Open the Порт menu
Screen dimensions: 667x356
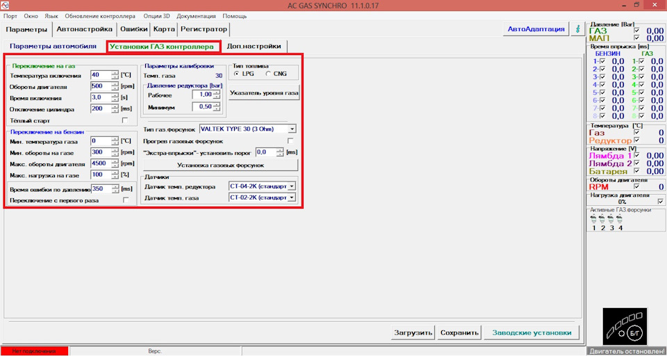(10, 16)
